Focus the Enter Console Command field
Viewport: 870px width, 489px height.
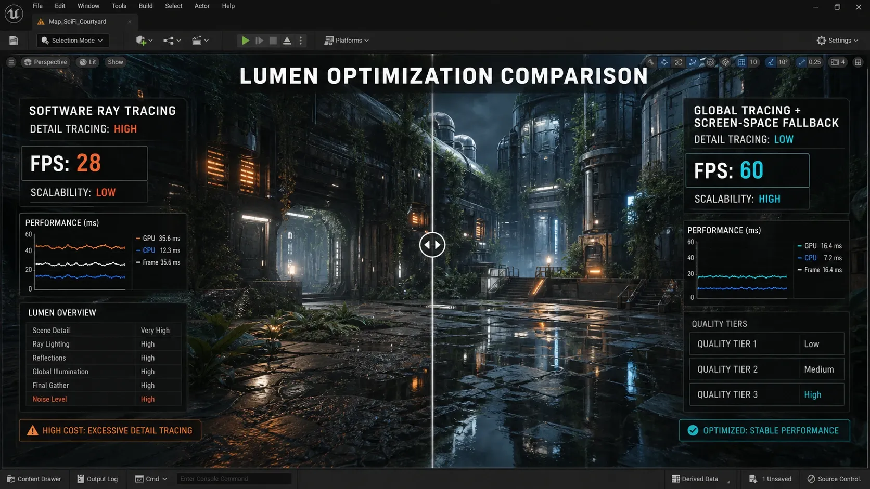tap(234, 479)
